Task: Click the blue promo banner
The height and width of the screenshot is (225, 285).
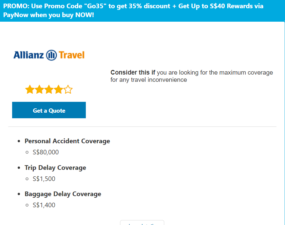Action: [142, 11]
